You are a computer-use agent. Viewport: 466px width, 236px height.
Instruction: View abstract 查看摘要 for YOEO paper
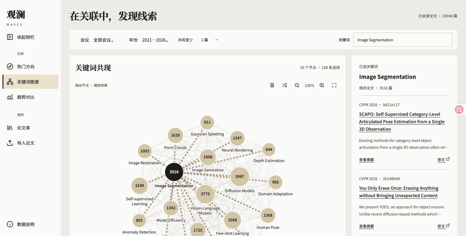367,226
